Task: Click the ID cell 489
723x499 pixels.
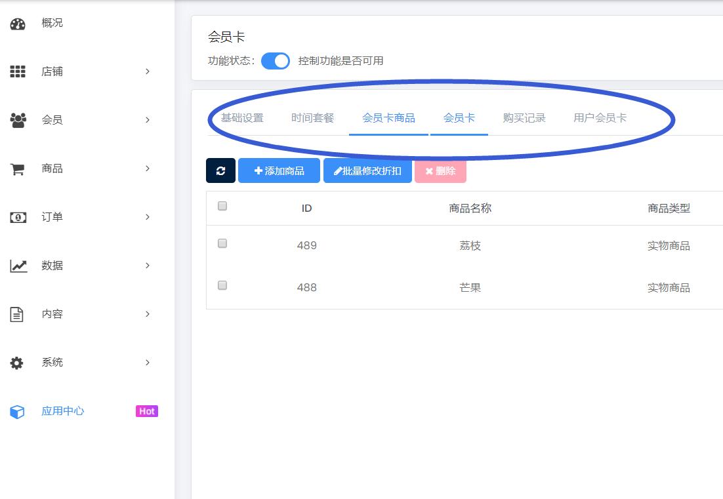Action: pyautogui.click(x=306, y=246)
